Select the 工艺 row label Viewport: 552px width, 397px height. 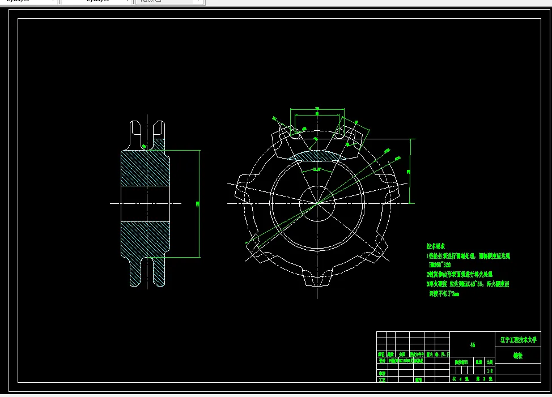[381, 380]
